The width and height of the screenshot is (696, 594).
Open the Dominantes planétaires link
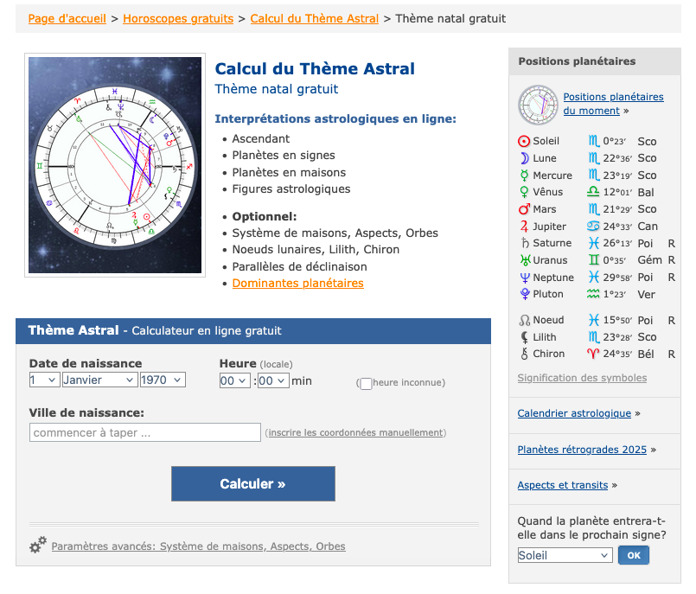tap(297, 282)
